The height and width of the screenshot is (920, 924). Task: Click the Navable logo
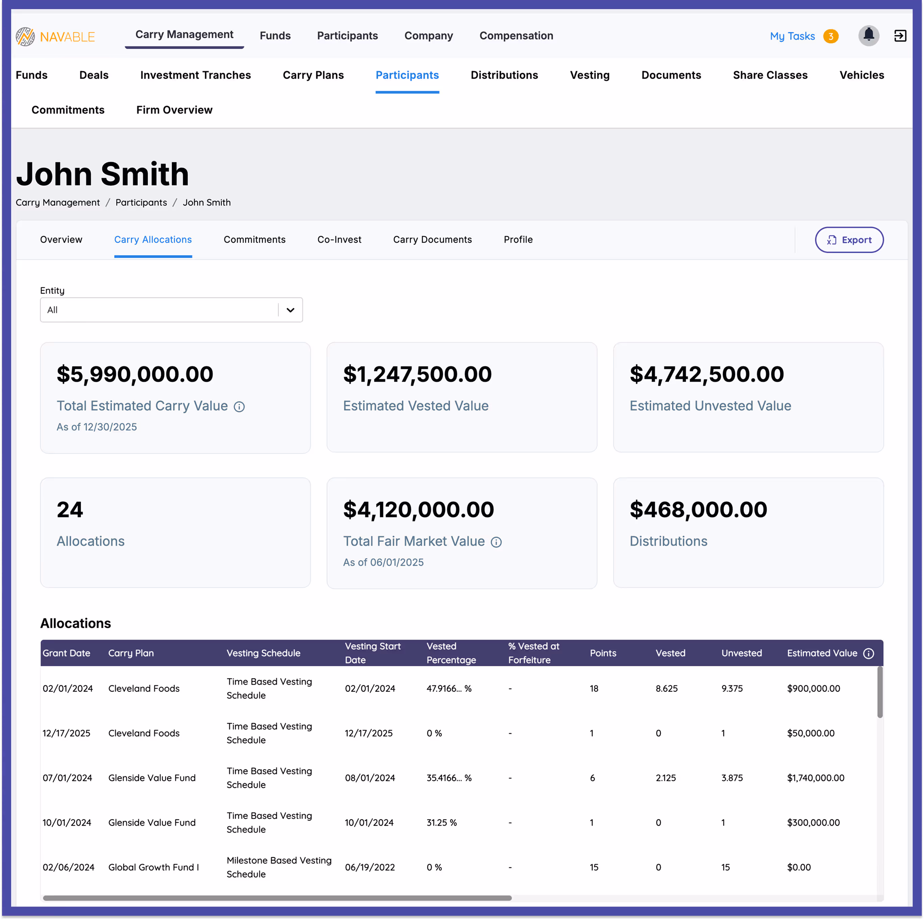point(55,36)
